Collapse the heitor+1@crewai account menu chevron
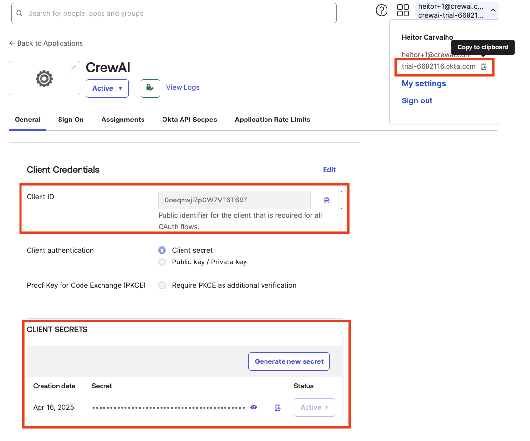 (493, 10)
